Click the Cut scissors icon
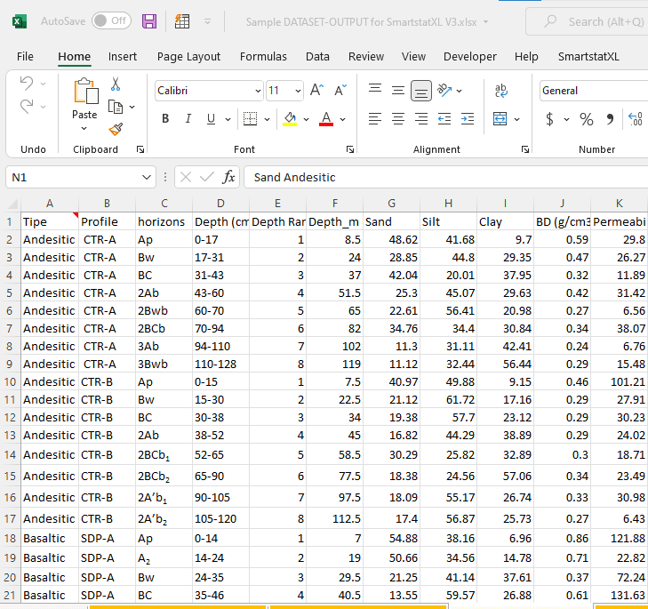Screen dimensions: 648x609 pos(116,84)
